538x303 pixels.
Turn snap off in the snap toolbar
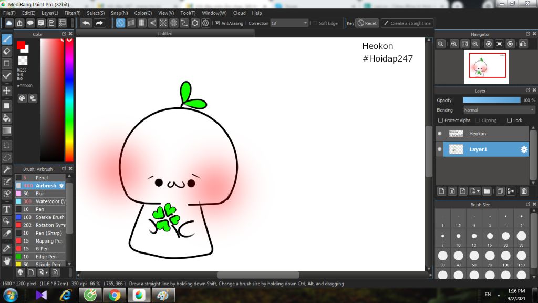tap(120, 23)
